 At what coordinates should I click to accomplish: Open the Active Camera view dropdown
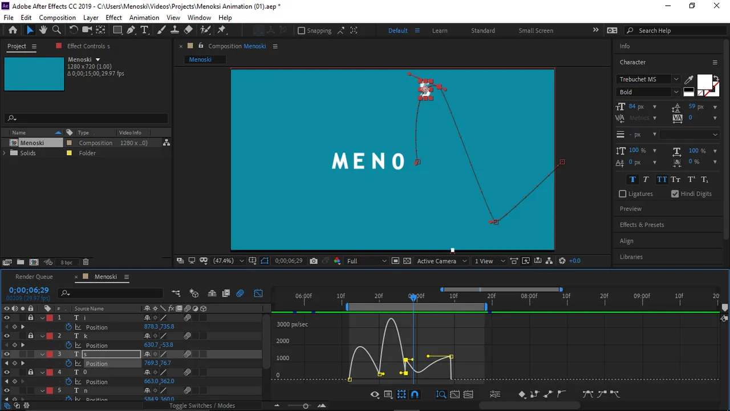[x=442, y=261]
